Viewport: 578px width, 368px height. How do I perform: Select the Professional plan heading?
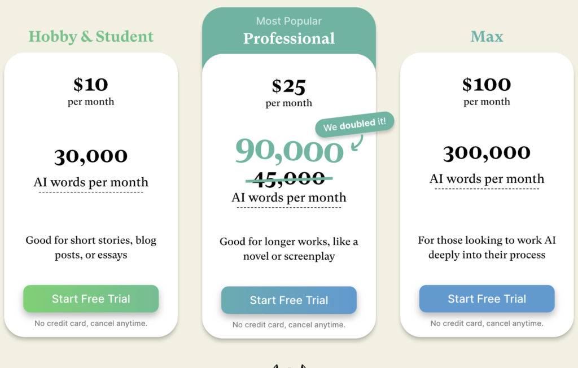(x=289, y=38)
